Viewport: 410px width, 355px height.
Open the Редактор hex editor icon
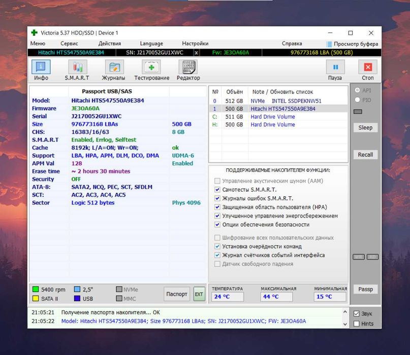tap(188, 67)
